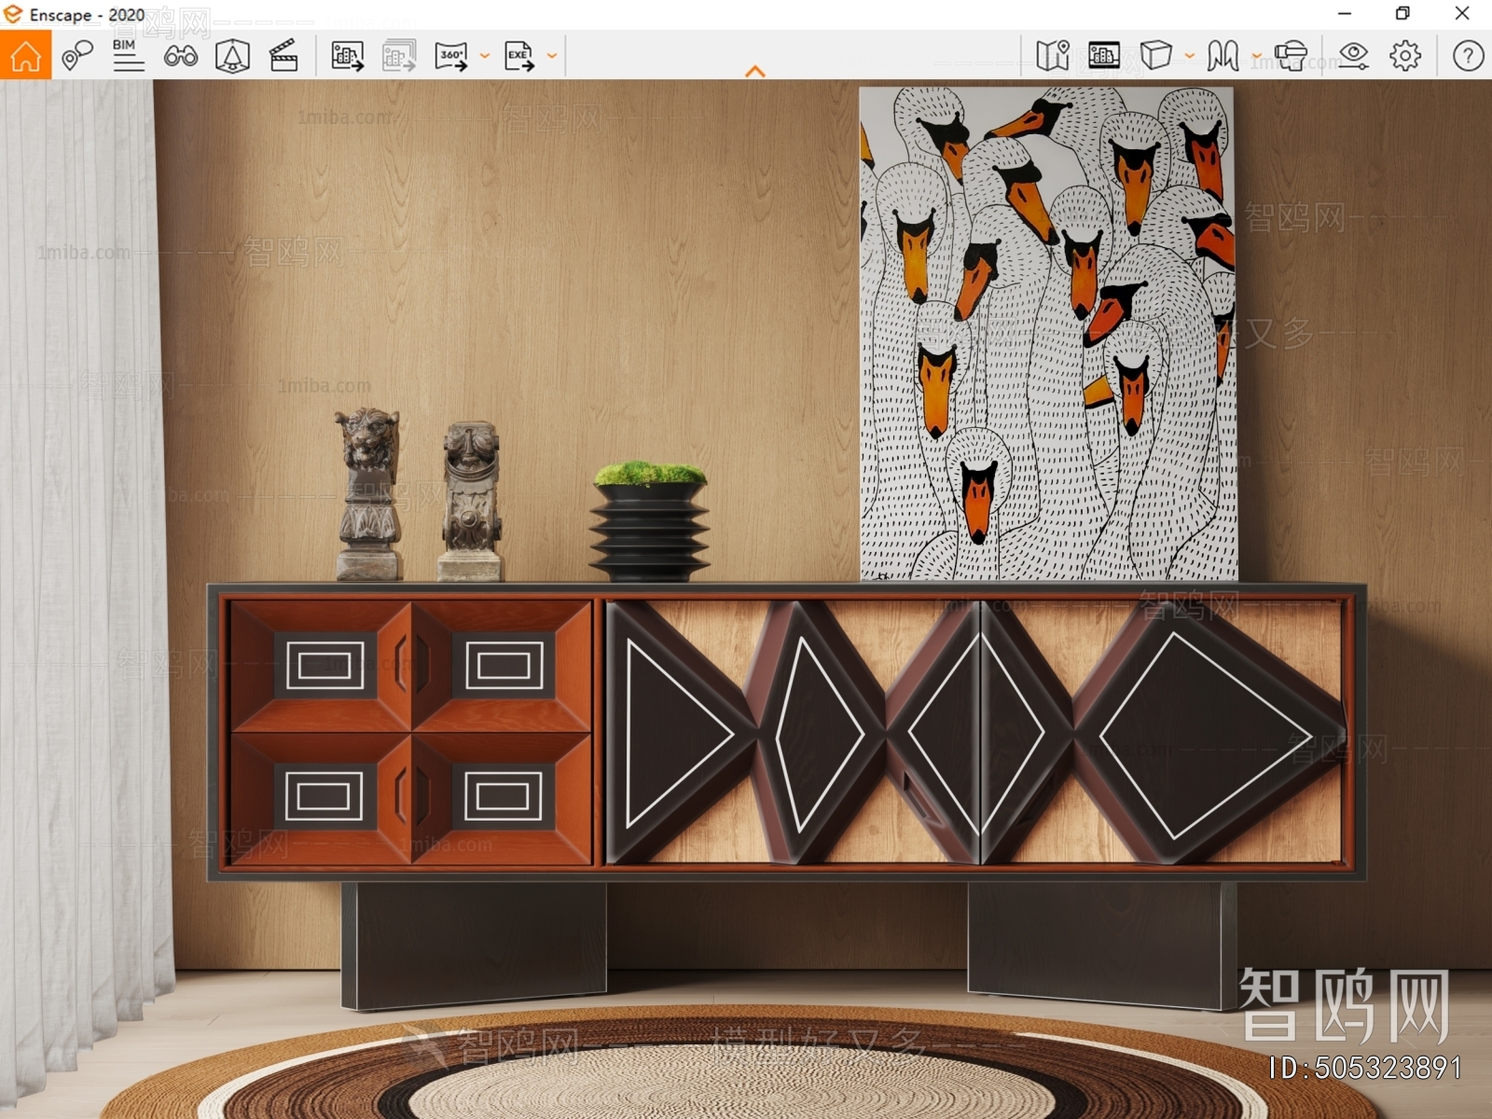Viewport: 1492px width, 1119px height.
Task: Toggle the Site Context tool
Action: pyautogui.click(x=232, y=56)
